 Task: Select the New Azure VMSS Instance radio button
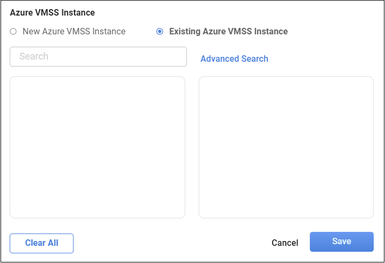[x=13, y=32]
